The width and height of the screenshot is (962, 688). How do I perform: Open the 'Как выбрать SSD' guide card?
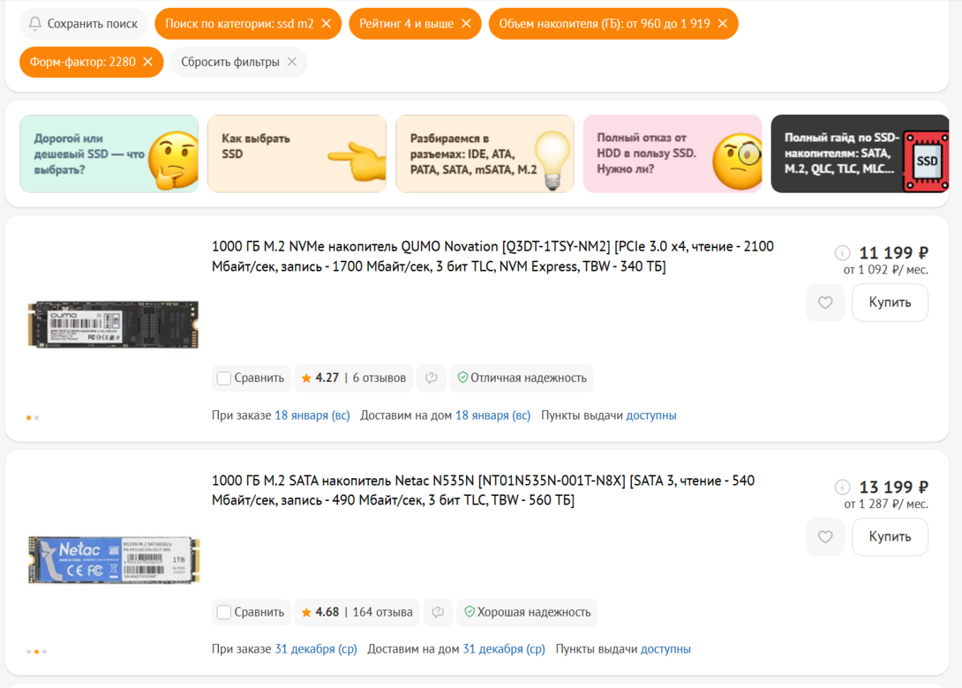pos(296,153)
